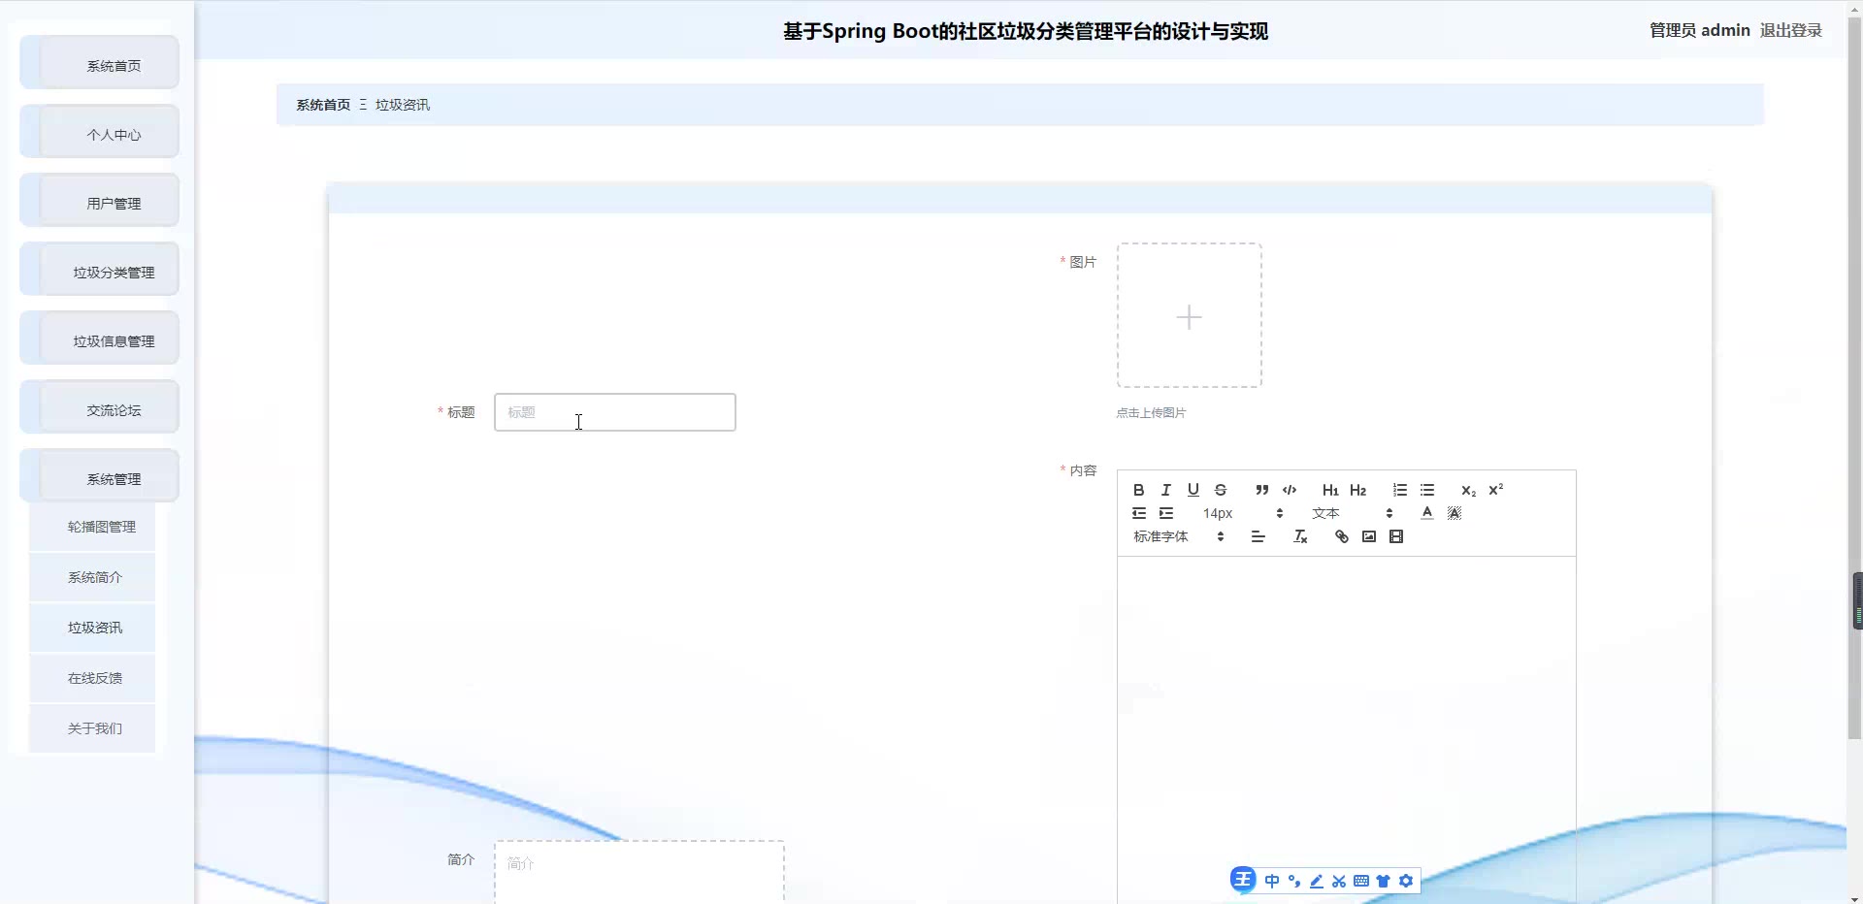
Task: Click the platform title in the header
Action: (x=1026, y=31)
